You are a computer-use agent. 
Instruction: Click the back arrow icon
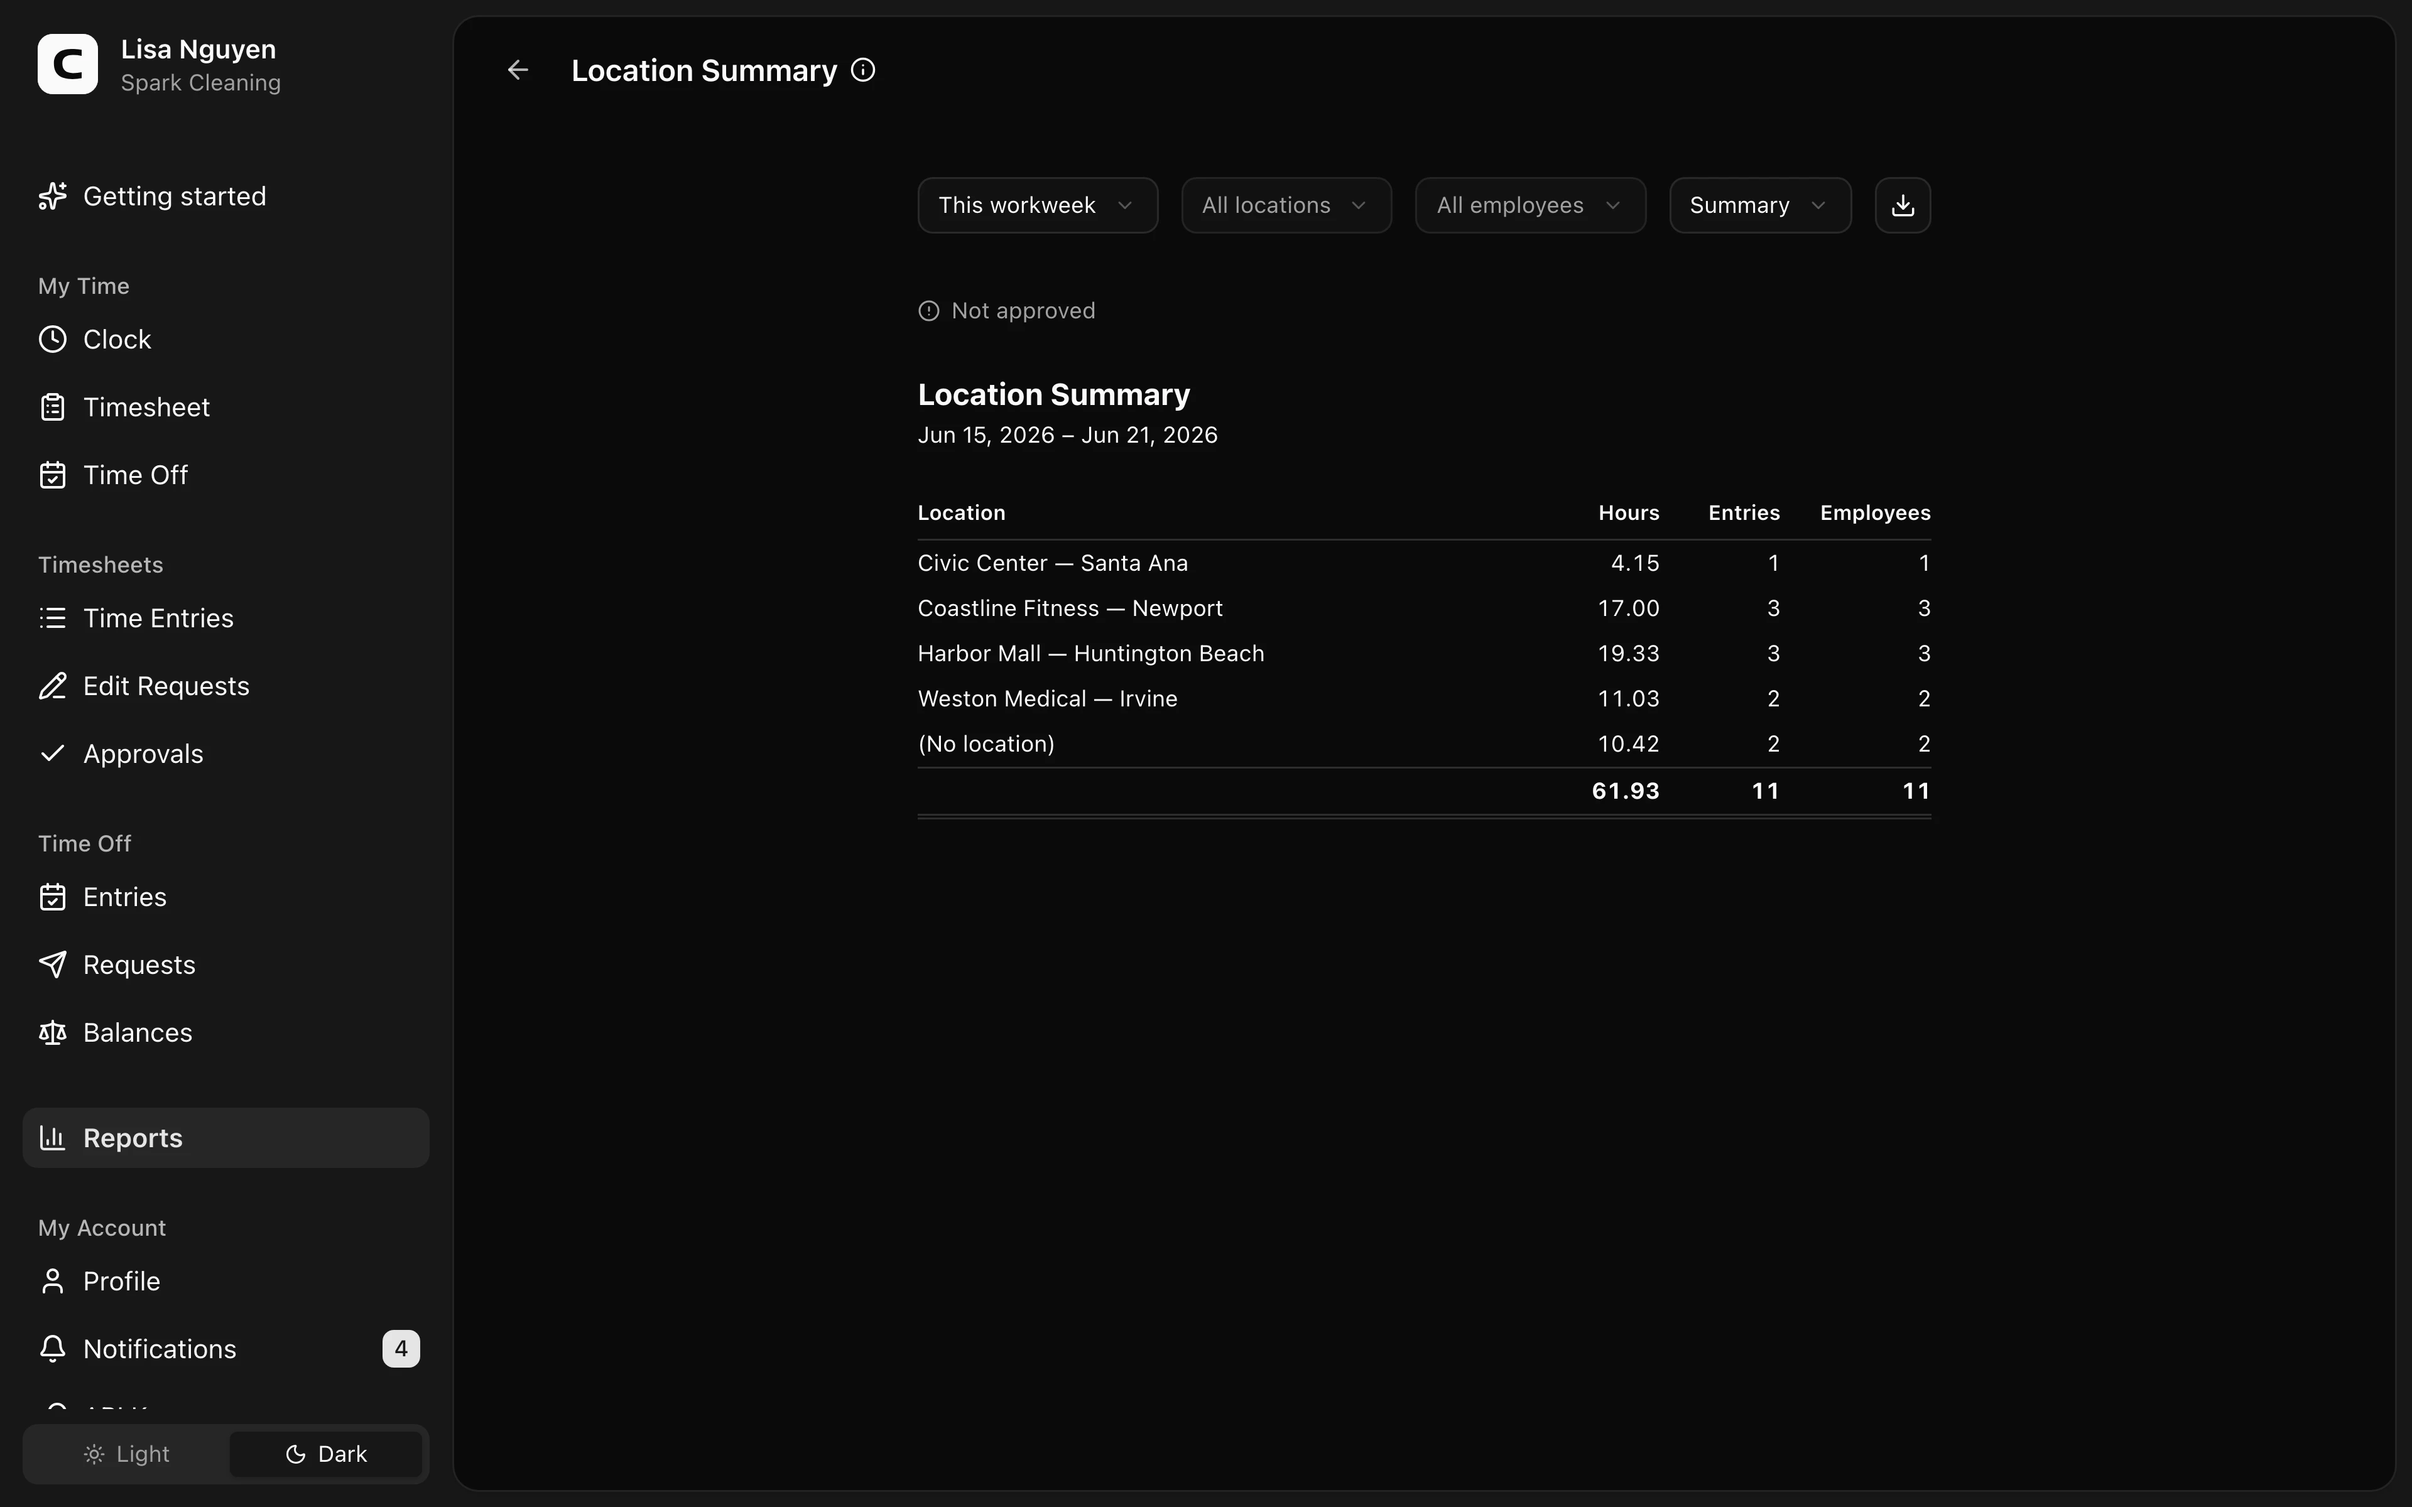518,70
